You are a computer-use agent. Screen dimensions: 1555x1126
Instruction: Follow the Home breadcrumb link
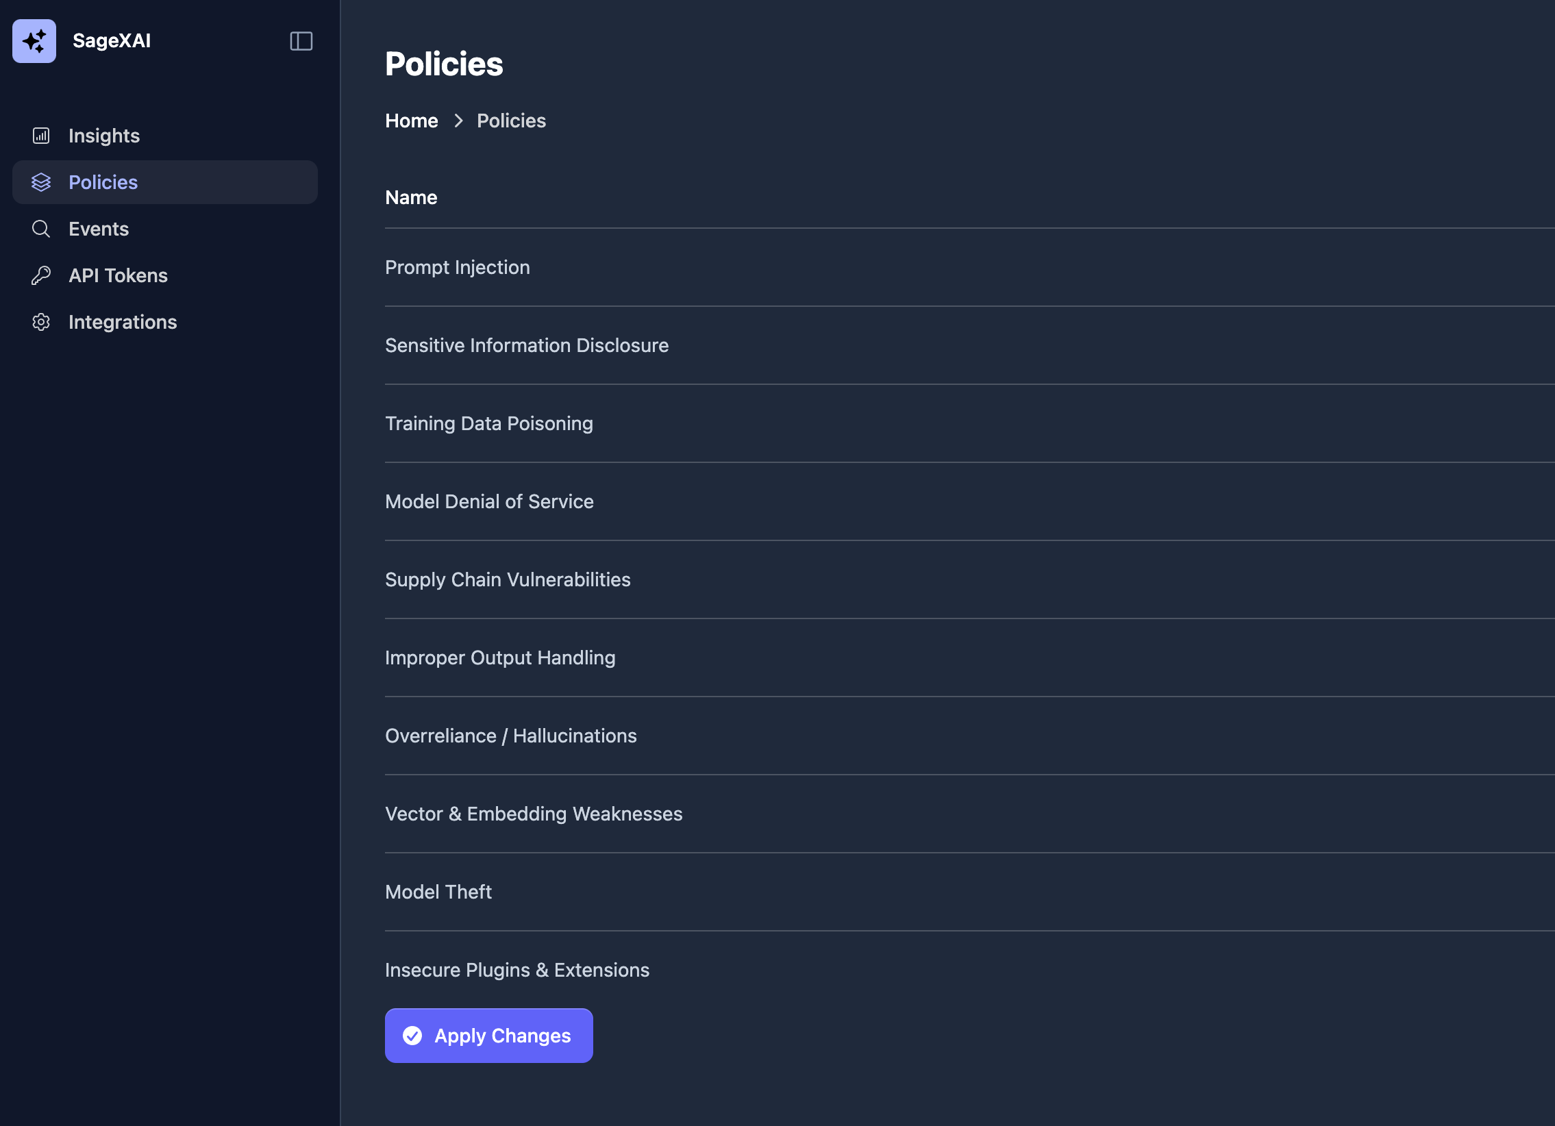412,121
